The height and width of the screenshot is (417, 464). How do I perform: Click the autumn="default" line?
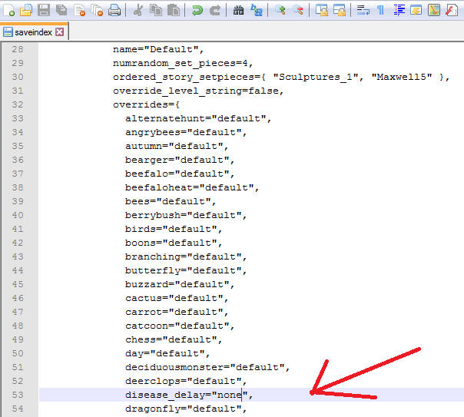point(177,146)
